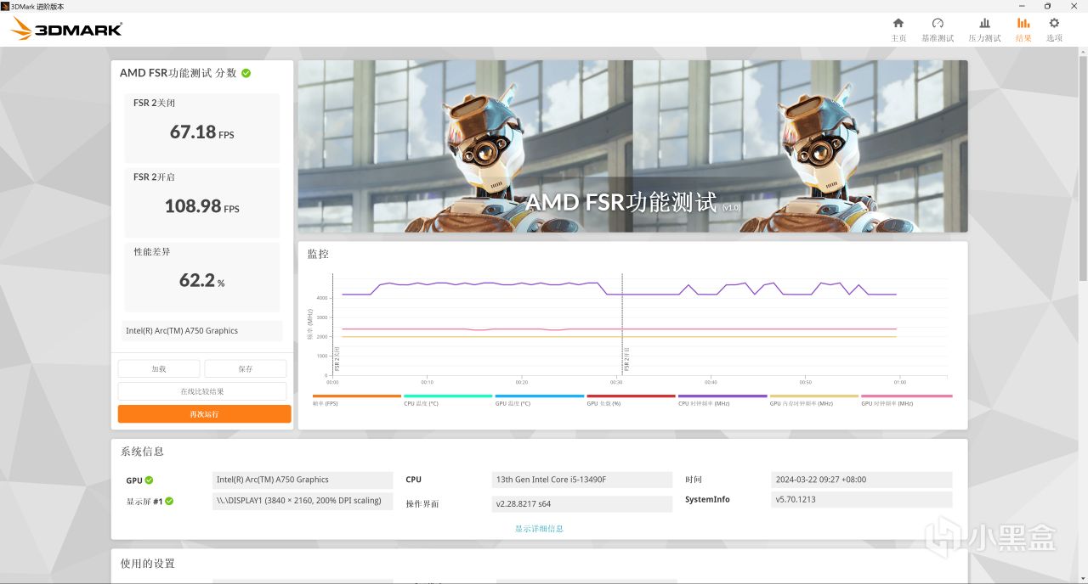Toggle the CPU 时钟频率 purple legend swatch
The width and height of the screenshot is (1088, 584).
click(722, 396)
